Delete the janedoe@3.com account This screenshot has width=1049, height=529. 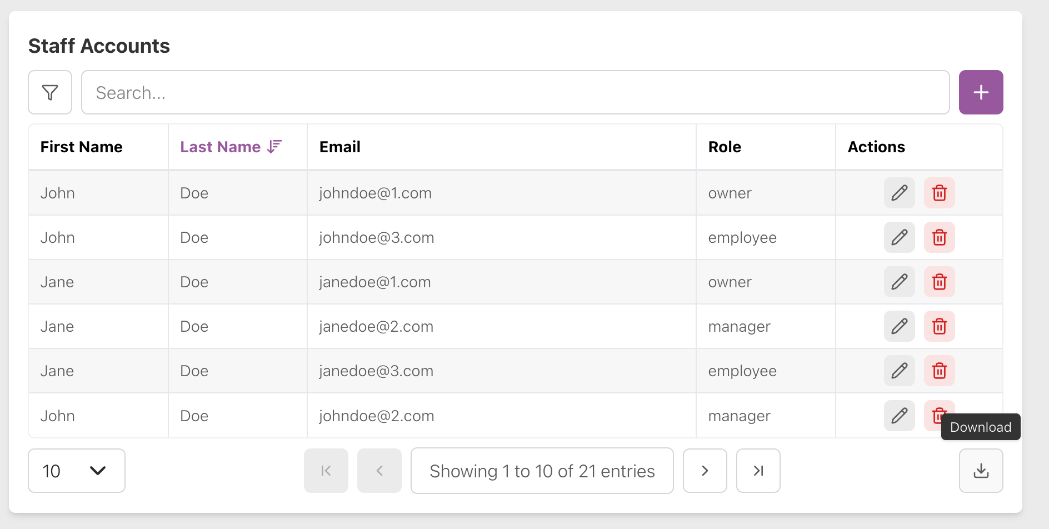939,371
